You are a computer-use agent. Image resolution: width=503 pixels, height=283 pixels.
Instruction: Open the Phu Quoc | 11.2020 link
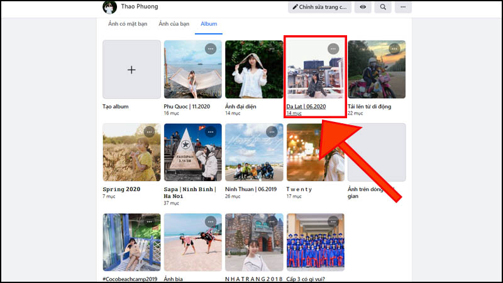tap(187, 106)
